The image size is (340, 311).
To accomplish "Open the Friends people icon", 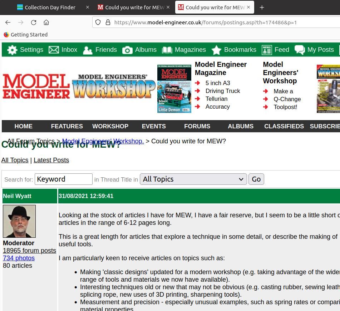I will pos(88,50).
